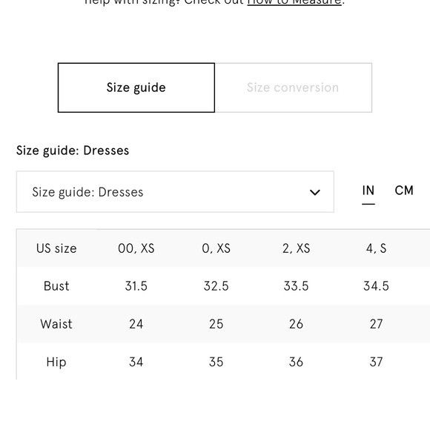The width and height of the screenshot is (430, 430).
Task: Click the waist value 26 cell
Action: [296, 324]
